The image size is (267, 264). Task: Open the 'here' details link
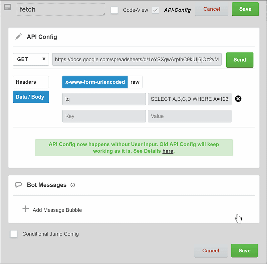click(168, 151)
